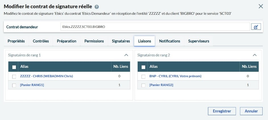The height and width of the screenshot is (120, 268).
Task: Click the help question mark icon
Action: point(97,7)
